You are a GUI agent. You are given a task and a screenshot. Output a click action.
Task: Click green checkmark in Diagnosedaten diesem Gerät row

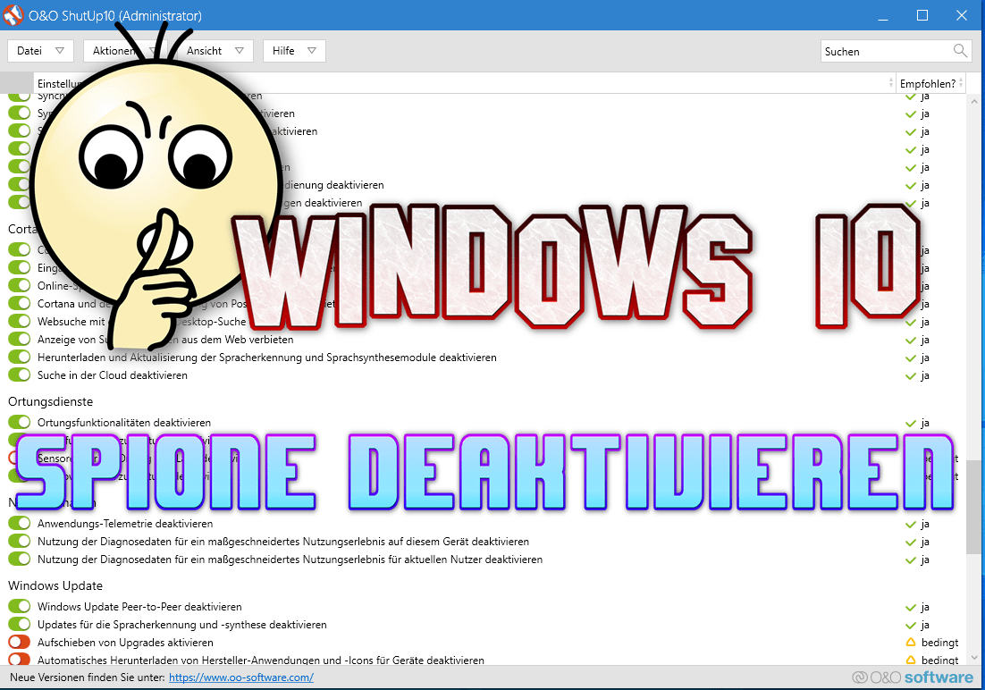[910, 542]
